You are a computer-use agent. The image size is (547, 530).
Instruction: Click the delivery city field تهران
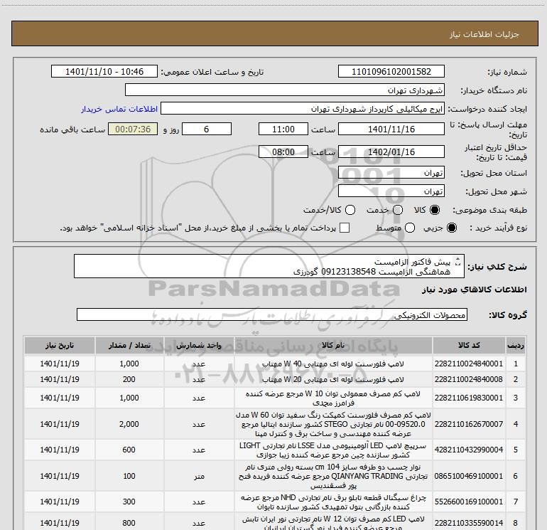tap(391, 191)
